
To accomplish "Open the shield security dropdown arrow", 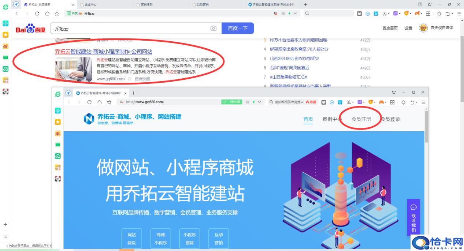I will click(x=410, y=13).
